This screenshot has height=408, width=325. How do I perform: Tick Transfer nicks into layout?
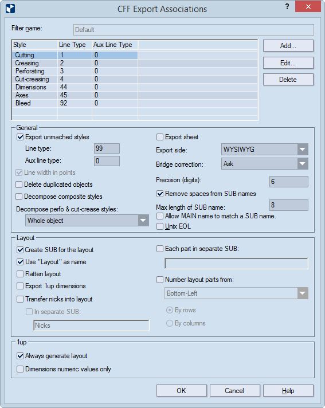[20, 299]
